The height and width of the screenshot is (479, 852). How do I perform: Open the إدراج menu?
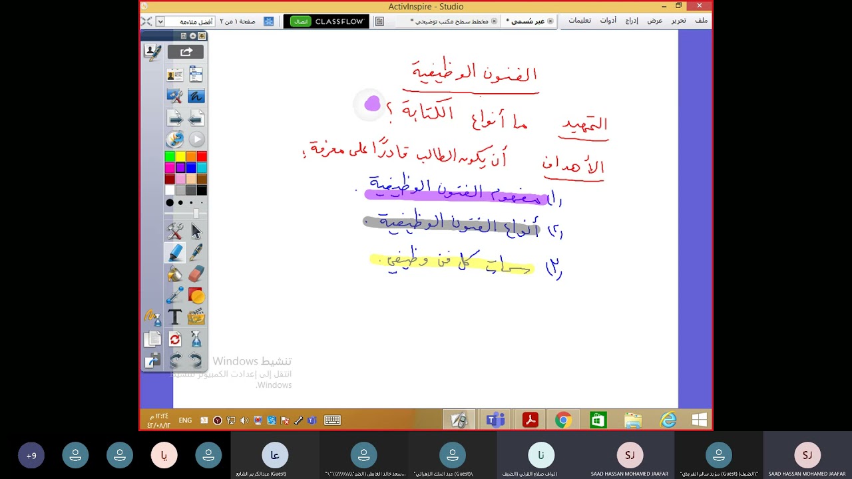click(x=631, y=21)
